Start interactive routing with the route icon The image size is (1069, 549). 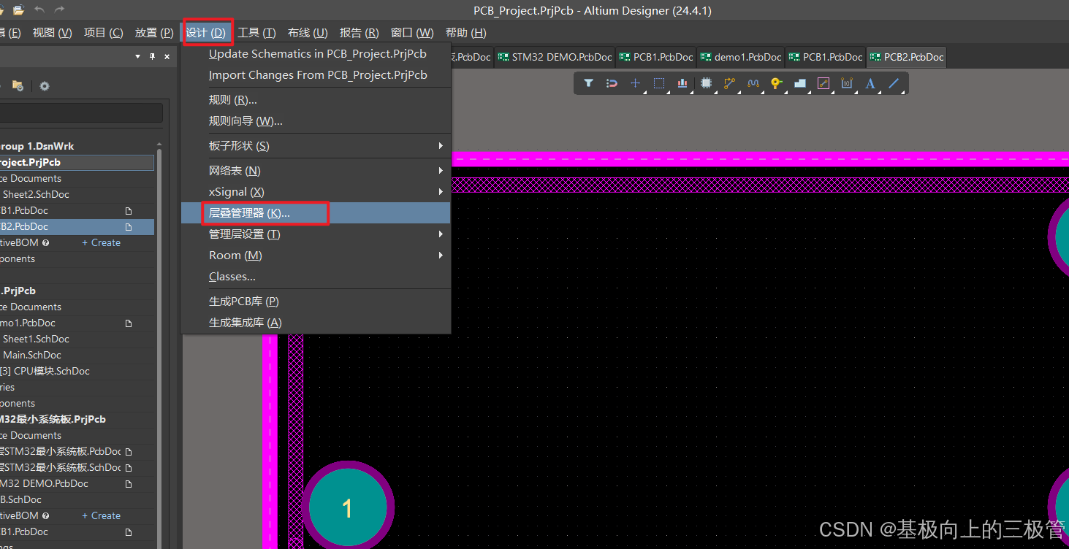tap(729, 83)
